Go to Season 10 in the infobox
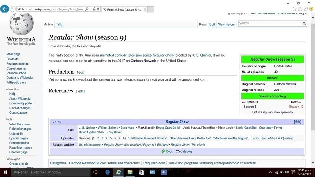This screenshot has height=177, width=315. click(296, 107)
